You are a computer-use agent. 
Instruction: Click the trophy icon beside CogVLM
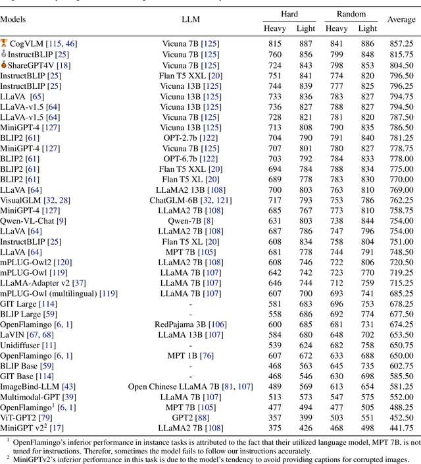[x=3, y=43]
